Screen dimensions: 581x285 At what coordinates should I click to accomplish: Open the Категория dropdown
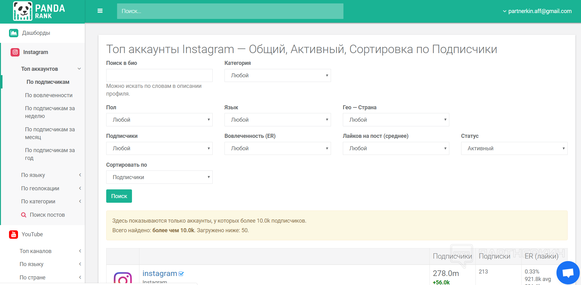coord(278,75)
